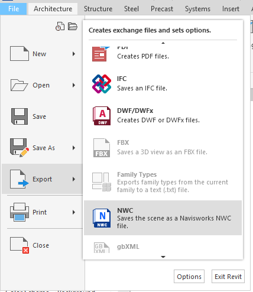
Task: Select 'Saves a 3D view as an FBX file.'
Action: click(x=162, y=152)
